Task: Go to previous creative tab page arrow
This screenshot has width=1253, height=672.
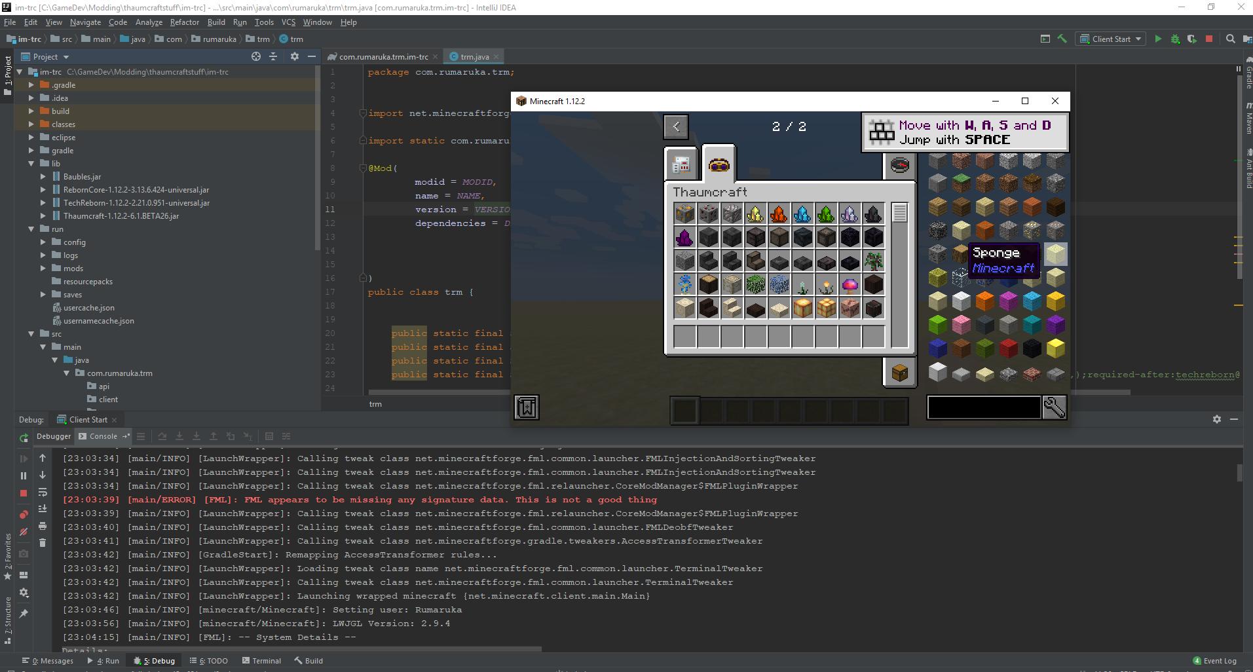Action: (676, 126)
